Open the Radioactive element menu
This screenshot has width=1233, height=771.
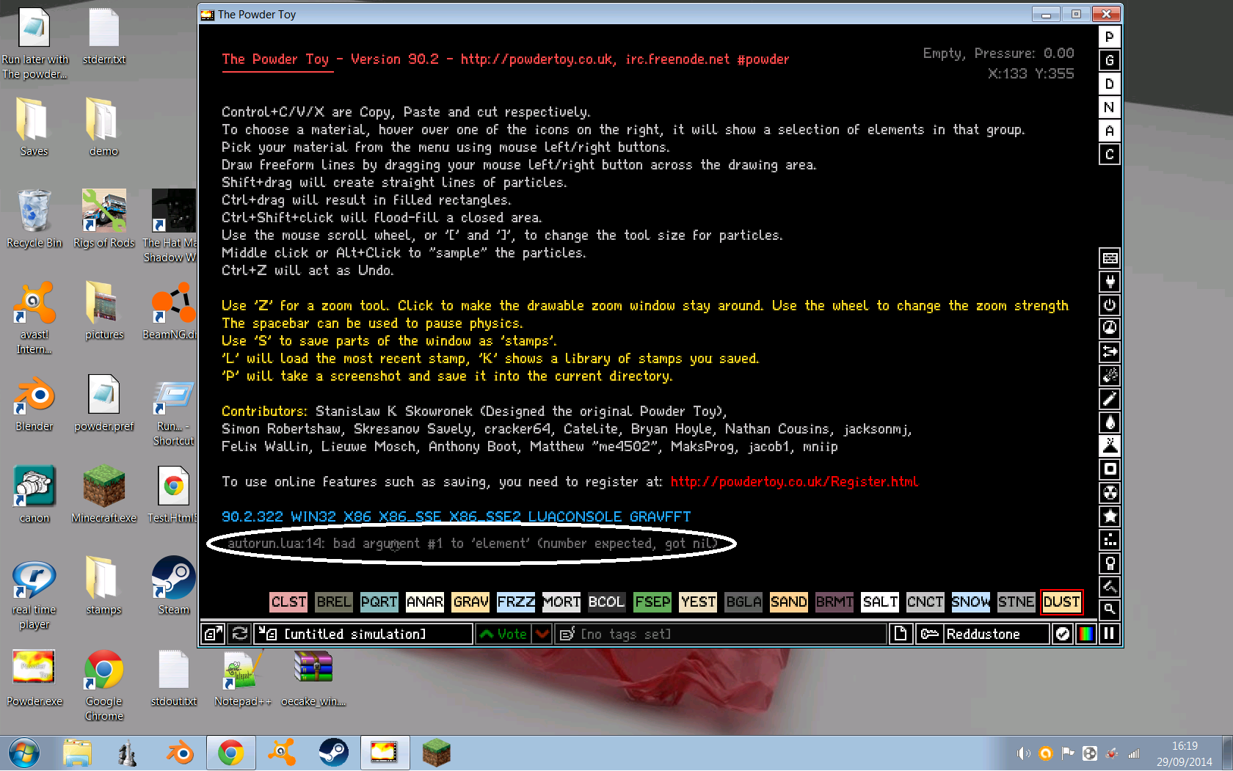click(x=1110, y=493)
